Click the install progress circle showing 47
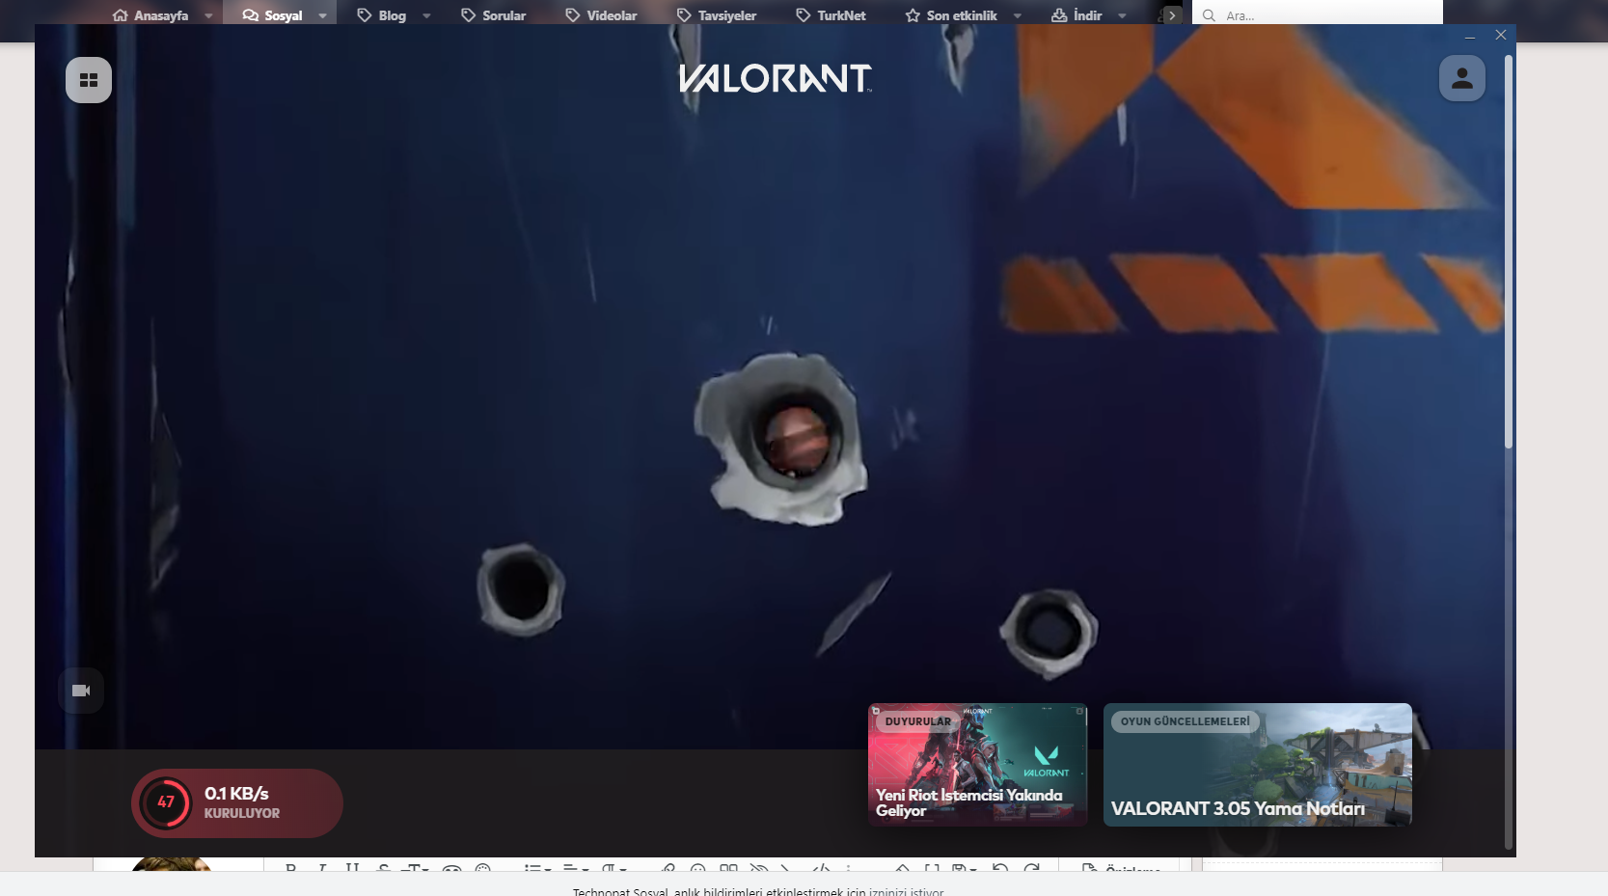Image resolution: width=1608 pixels, height=896 pixels. (x=166, y=802)
